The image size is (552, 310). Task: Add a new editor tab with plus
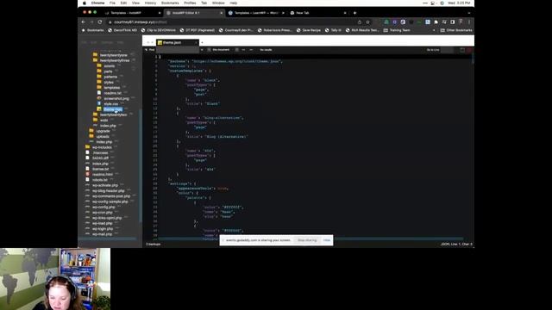[202, 42]
